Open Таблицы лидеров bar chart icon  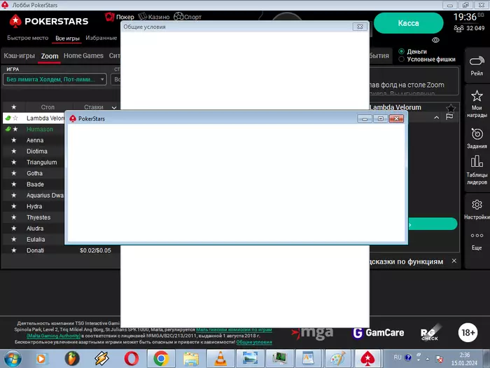[x=477, y=161]
